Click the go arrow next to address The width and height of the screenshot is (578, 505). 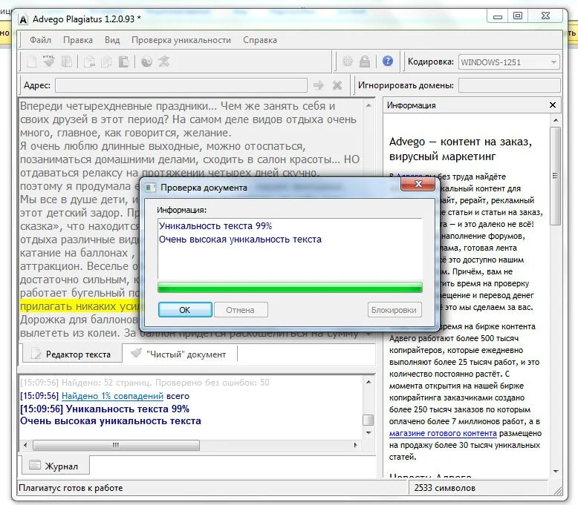pyautogui.click(x=319, y=85)
